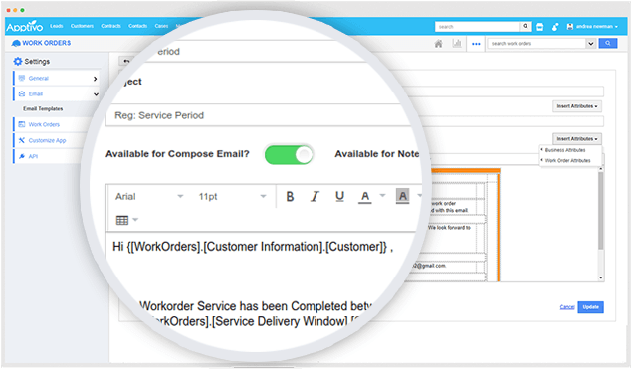Apply the text color A button
Image resolution: width=632 pixels, height=369 pixels.
(x=365, y=197)
